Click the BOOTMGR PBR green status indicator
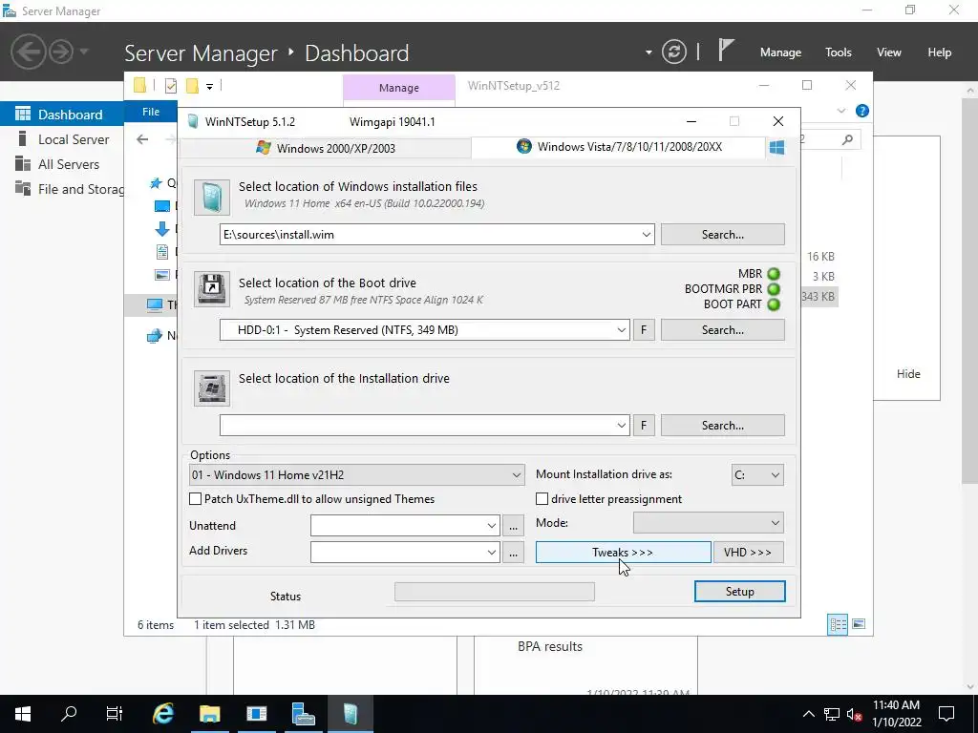This screenshot has width=978, height=733. pyautogui.click(x=774, y=289)
